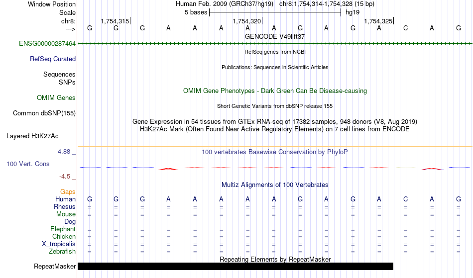473x278 pixels.
Task: Click the GTEx Gene Expression track title
Action: click(275, 122)
